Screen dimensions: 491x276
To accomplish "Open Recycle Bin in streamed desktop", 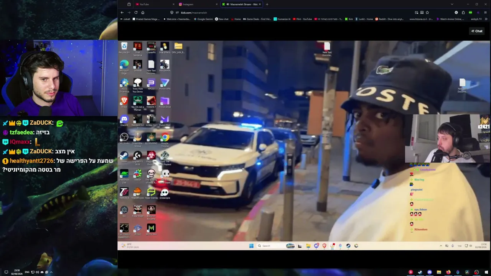I will (124, 48).
